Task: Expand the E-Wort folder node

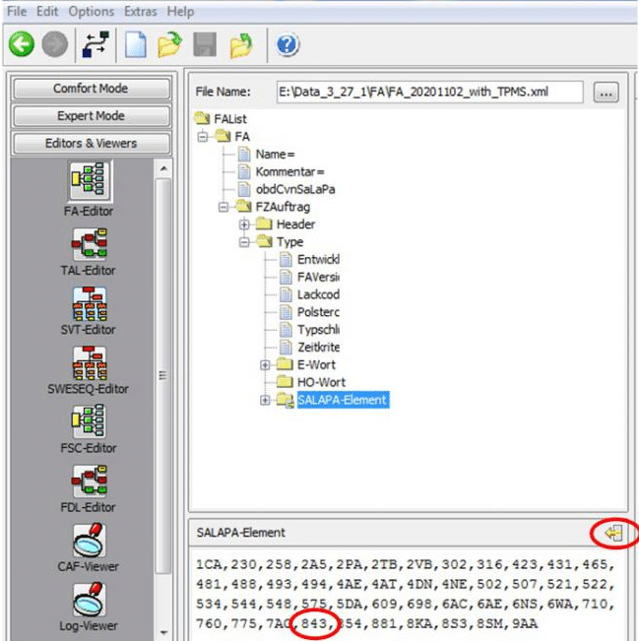Action: (x=265, y=364)
